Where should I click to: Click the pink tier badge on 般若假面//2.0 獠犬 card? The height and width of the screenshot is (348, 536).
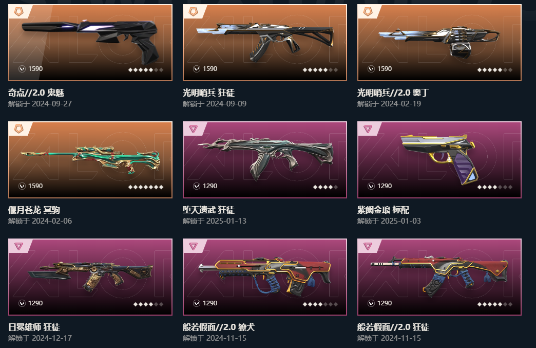(194, 246)
